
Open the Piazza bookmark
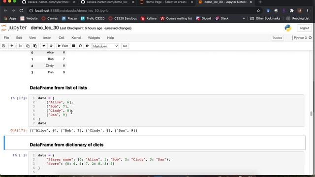(x=69, y=19)
